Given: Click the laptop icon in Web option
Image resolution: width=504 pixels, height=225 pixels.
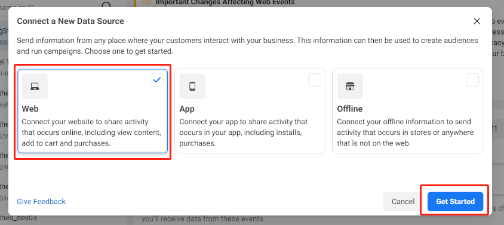Looking at the screenshot, I should click(x=35, y=86).
